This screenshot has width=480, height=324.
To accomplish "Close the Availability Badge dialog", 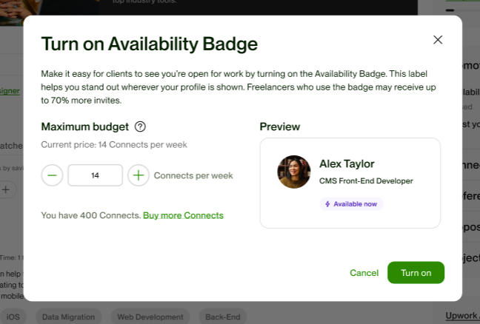I will pos(438,40).
